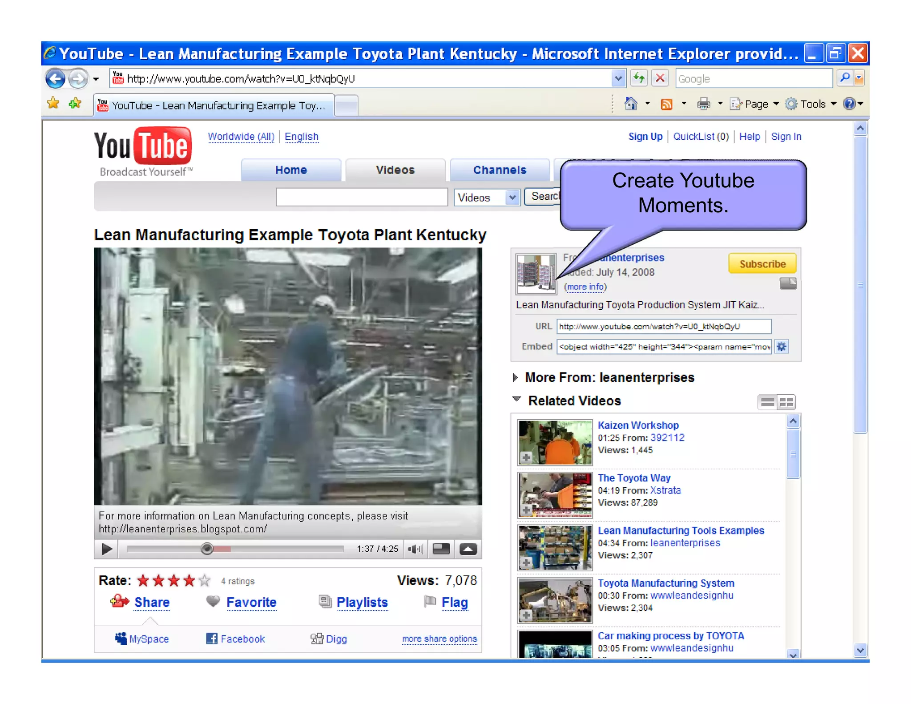Open The Toyota Way video thumbnail
Viewport: 911px width, 704px height.
[555, 495]
